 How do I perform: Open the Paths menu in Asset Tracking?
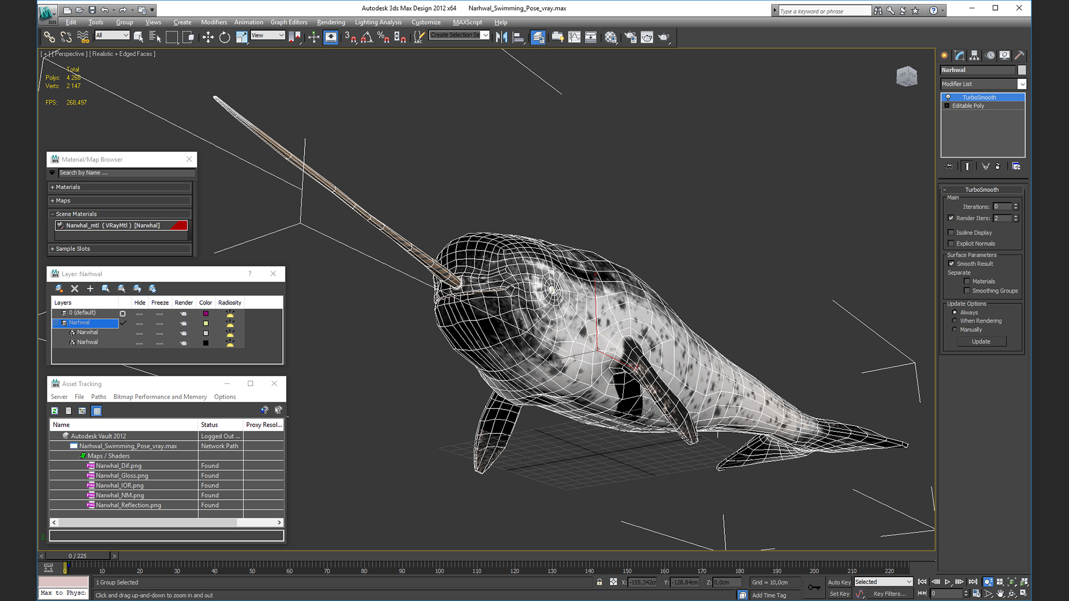point(99,397)
